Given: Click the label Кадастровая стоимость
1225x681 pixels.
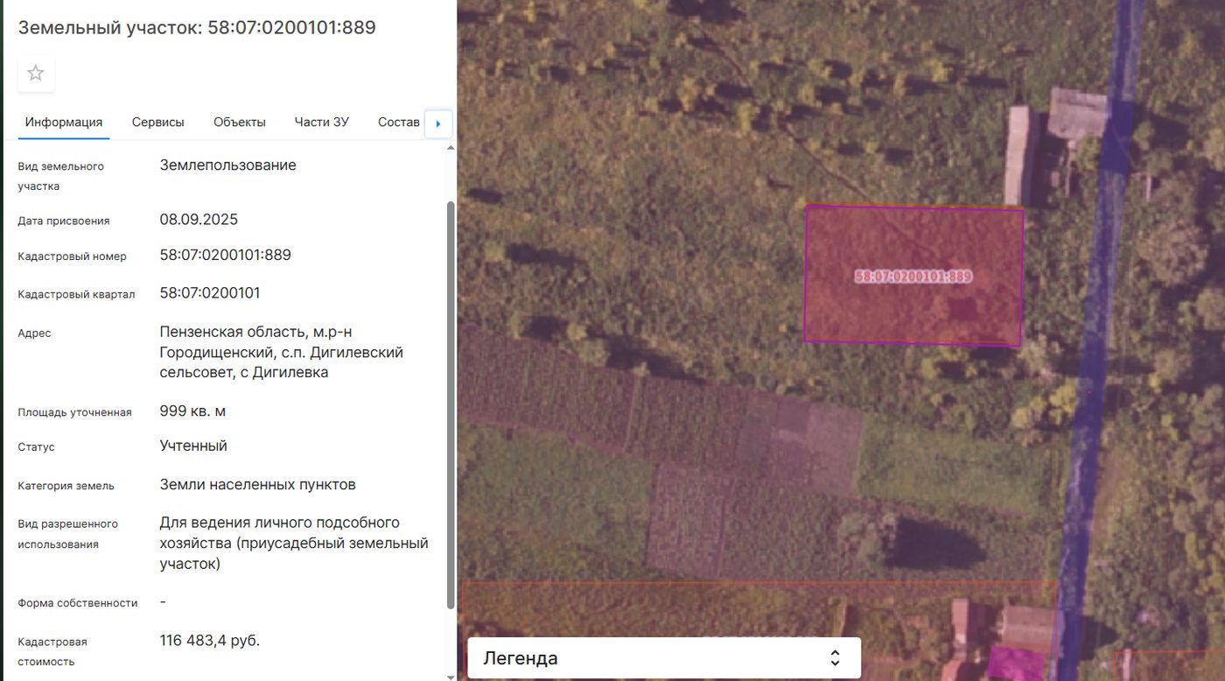Looking at the screenshot, I should (x=52, y=651).
